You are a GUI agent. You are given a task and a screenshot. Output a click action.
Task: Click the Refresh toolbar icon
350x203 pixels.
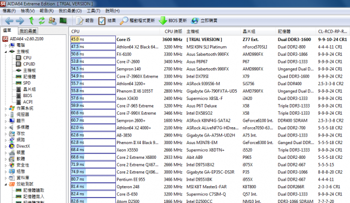pos(42,21)
